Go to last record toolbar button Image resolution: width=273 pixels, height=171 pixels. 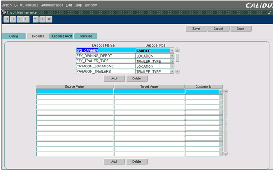click(x=26, y=19)
